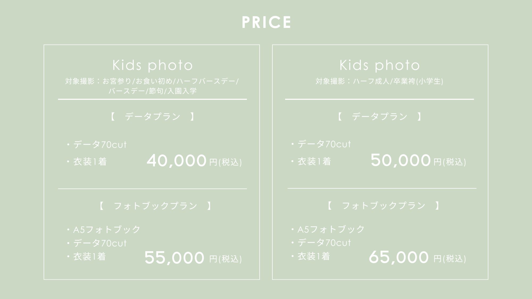Click A5フォトブック item in the left panel
The image size is (532, 299).
106,229
